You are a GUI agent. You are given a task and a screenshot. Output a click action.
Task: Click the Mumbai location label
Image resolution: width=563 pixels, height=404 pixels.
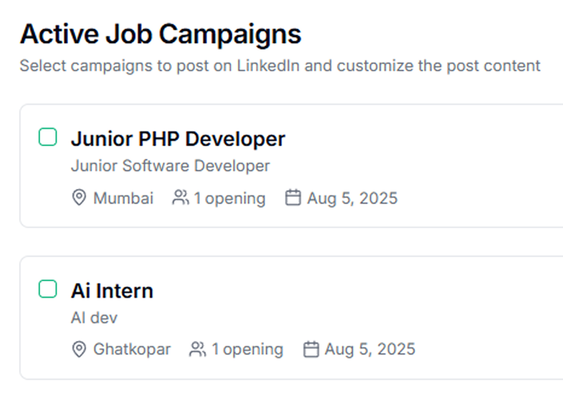point(123,198)
